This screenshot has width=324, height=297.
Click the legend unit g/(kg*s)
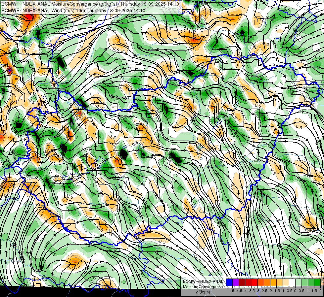203,292
